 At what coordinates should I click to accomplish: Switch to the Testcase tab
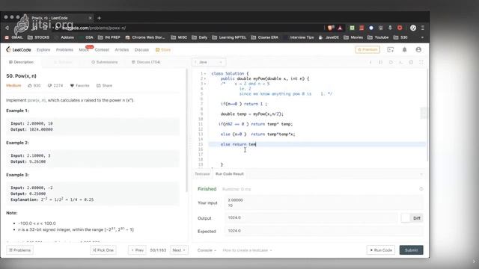pos(202,174)
